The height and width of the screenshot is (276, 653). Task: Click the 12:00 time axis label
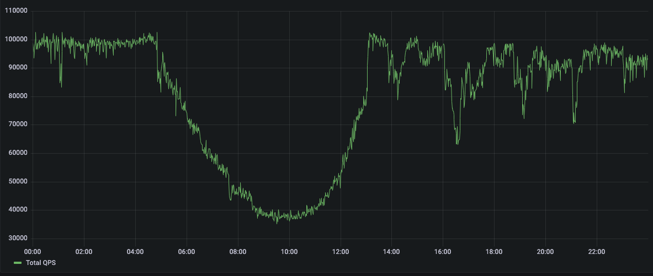pos(340,251)
